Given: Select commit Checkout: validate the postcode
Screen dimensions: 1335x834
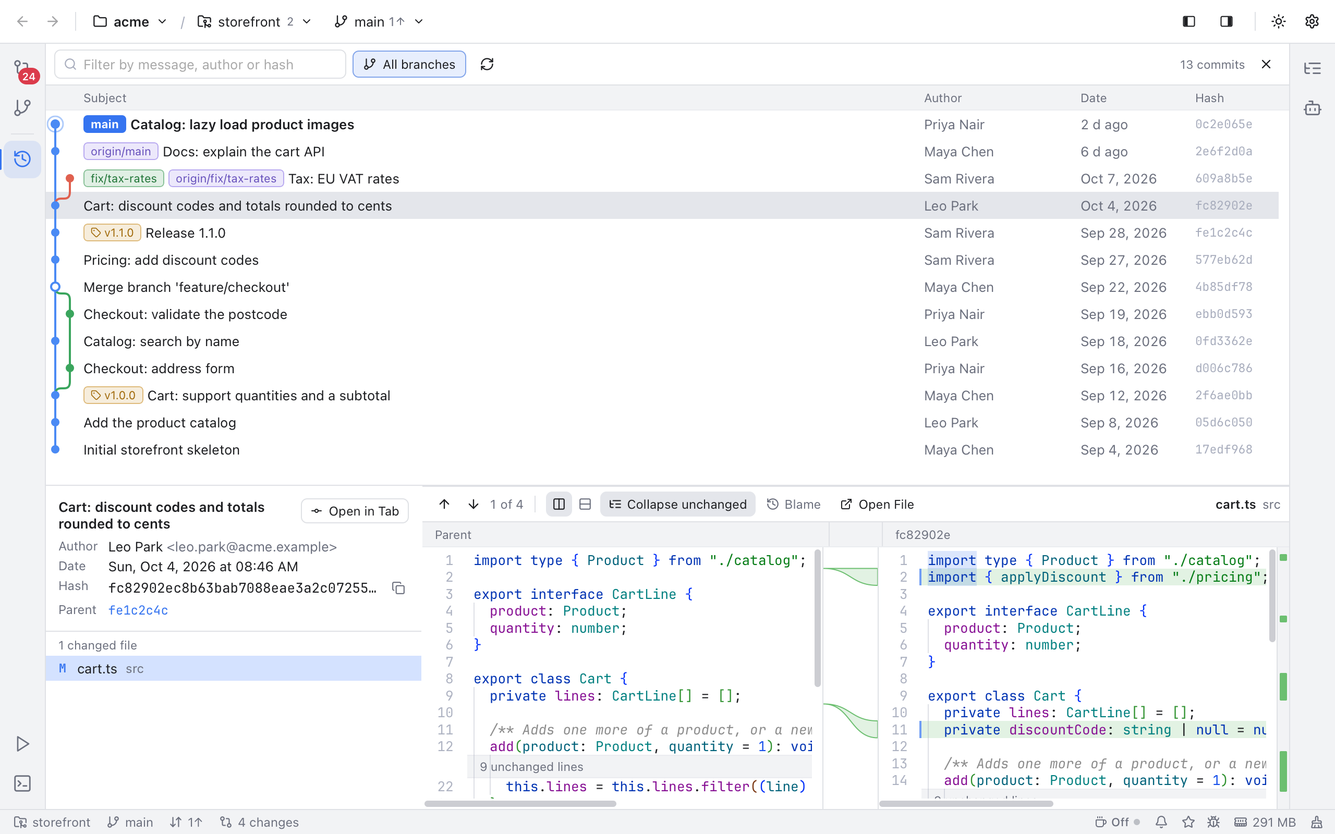Looking at the screenshot, I should [x=662, y=314].
